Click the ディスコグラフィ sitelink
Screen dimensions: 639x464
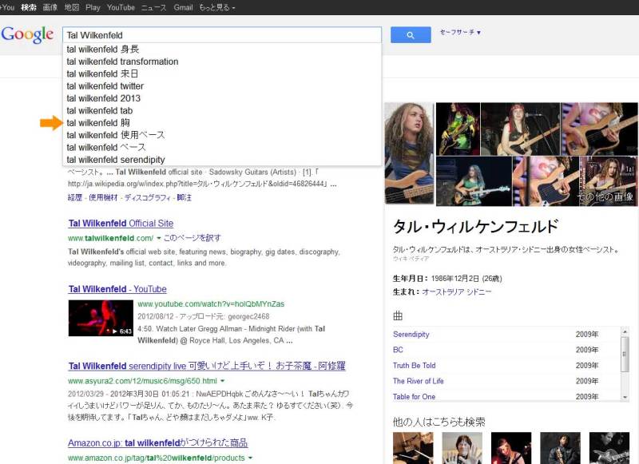click(148, 197)
